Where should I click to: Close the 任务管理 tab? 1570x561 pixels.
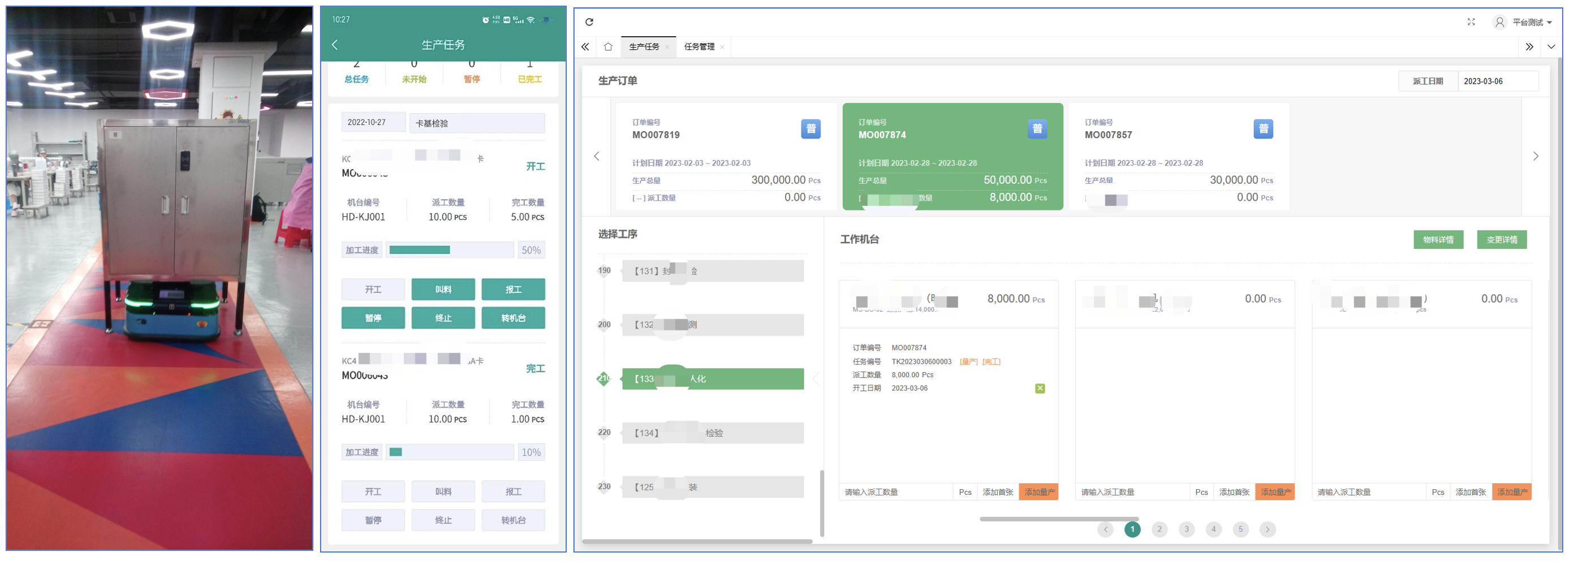(722, 47)
